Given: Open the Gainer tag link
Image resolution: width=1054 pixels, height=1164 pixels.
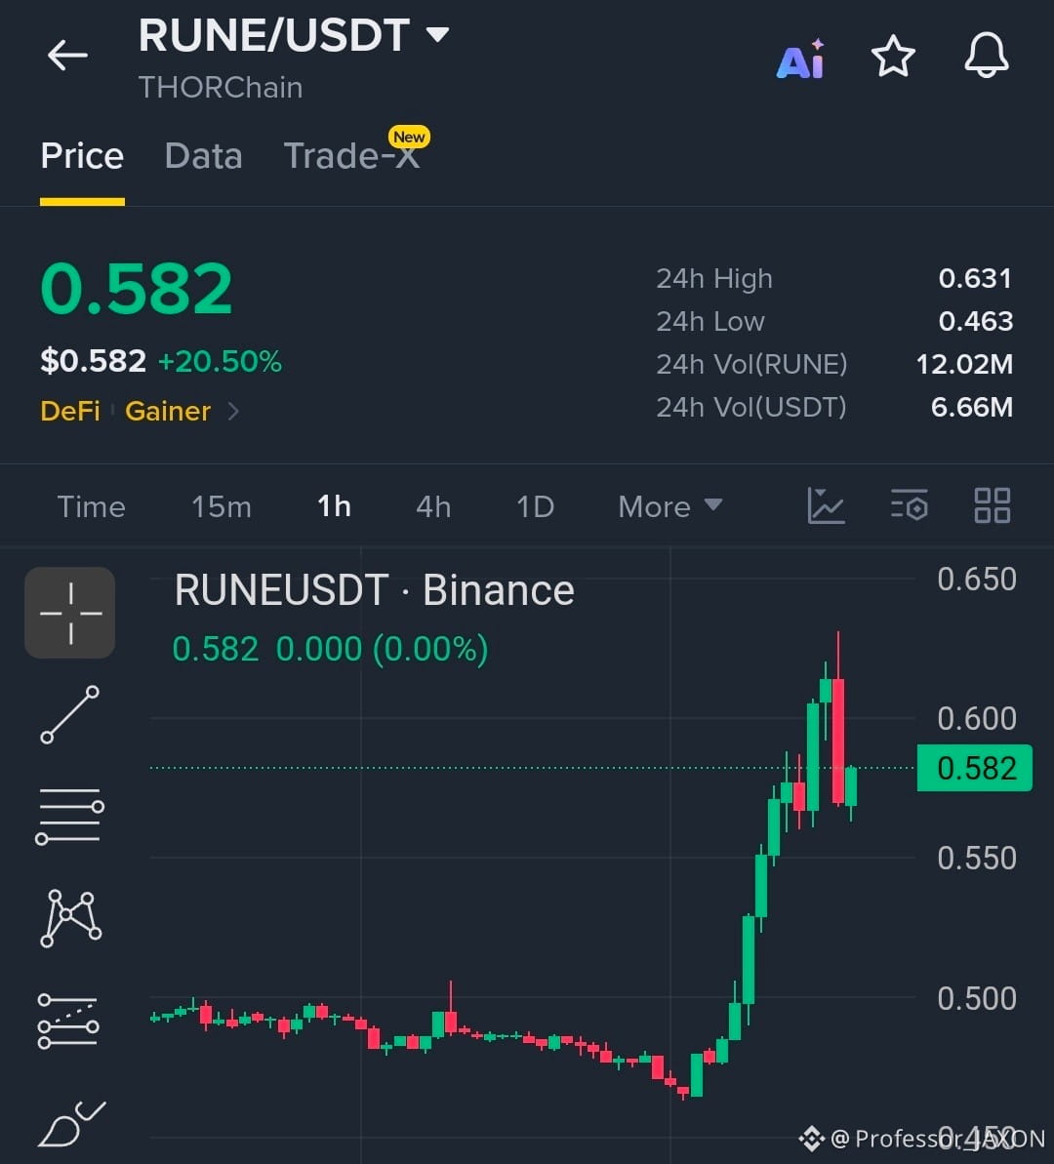Looking at the screenshot, I should pos(168,411).
